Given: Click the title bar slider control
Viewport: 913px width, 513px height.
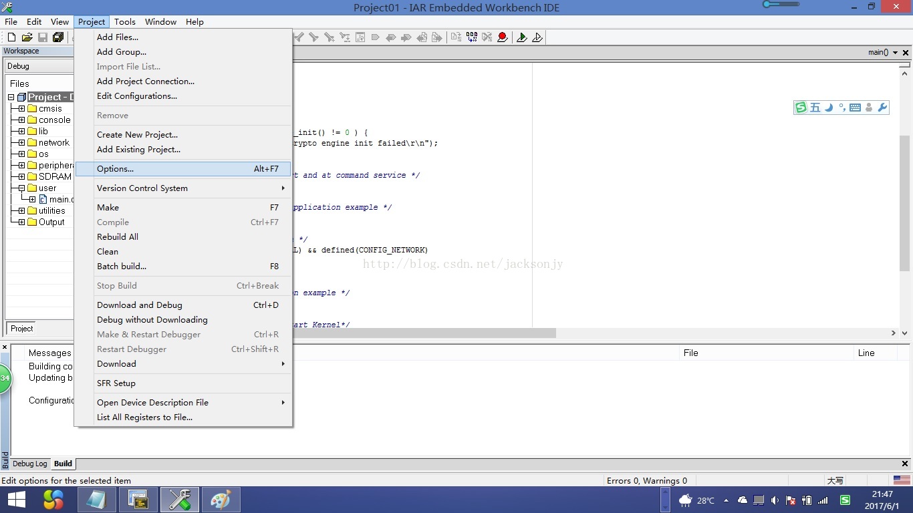Looking at the screenshot, I should (x=781, y=5).
